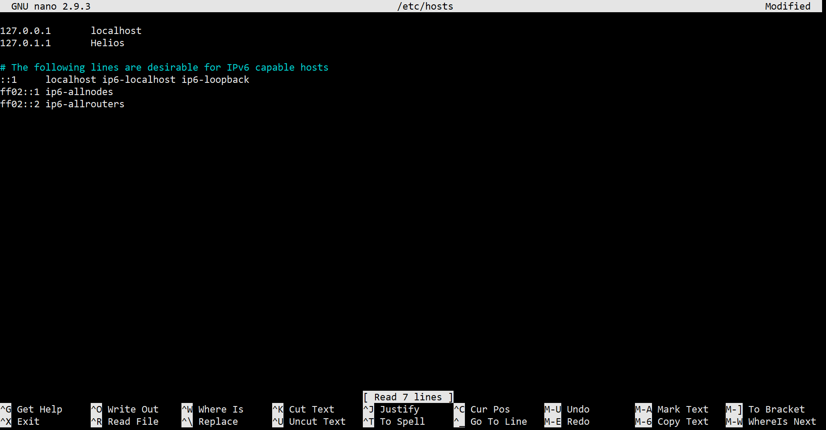
Task: Place cursor on the Helios hostname
Action: 107,43
